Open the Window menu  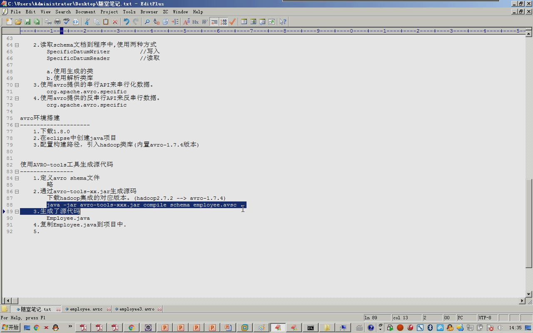[x=180, y=12]
